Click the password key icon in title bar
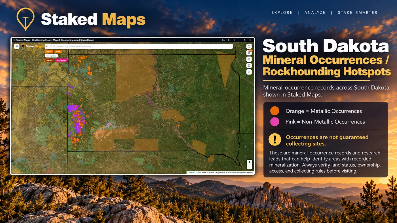 [x=223, y=40]
